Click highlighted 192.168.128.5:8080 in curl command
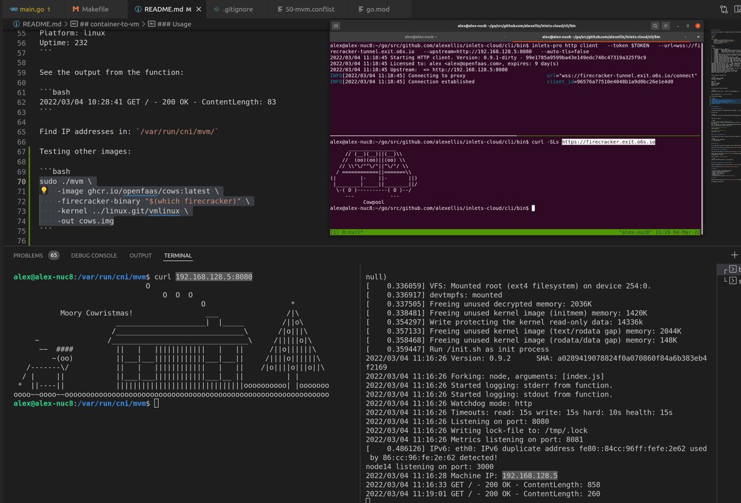Image resolution: width=741 pixels, height=503 pixels. (x=214, y=277)
